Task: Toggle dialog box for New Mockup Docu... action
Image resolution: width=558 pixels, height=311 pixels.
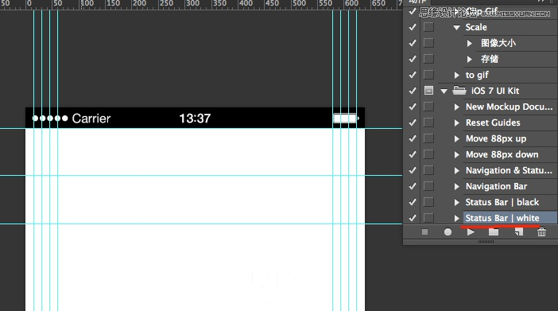Action: pyautogui.click(x=428, y=107)
